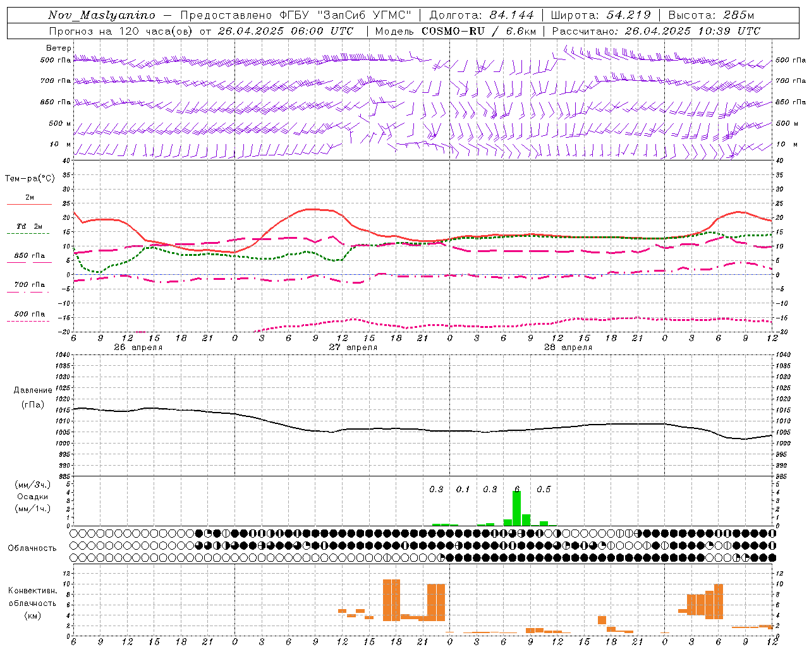Click the 'Предоставлено ФГБУ ЗапСиб УГМС' provider text

click(296, 15)
